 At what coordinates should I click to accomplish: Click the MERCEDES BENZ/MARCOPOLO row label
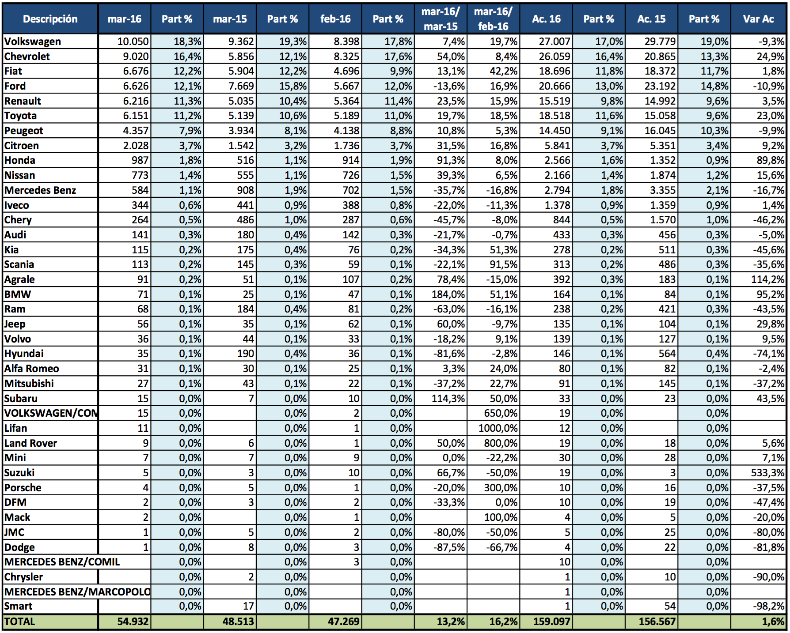[77, 592]
